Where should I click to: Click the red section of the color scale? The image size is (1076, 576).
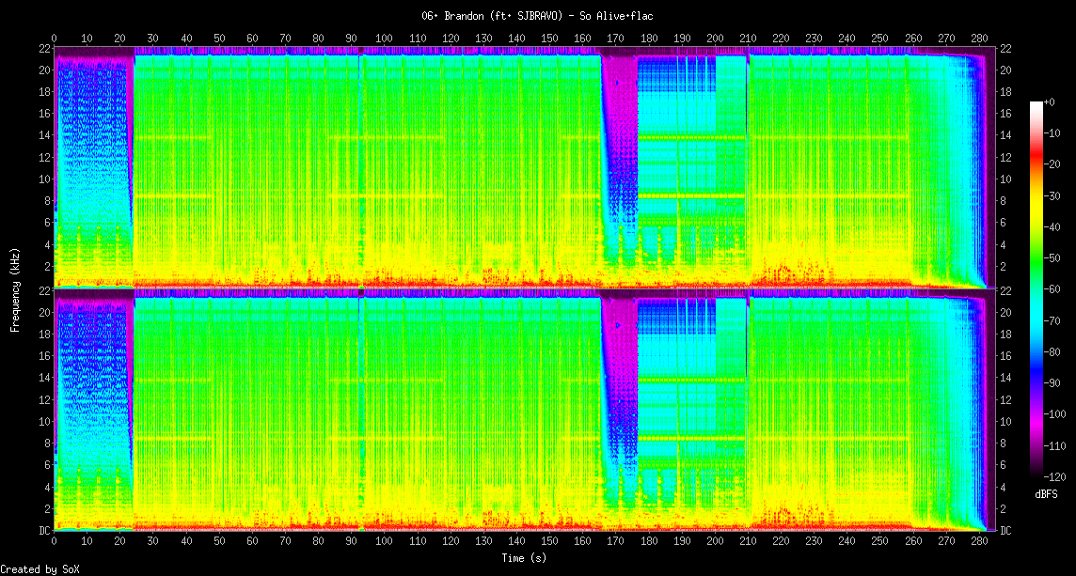(x=1036, y=162)
